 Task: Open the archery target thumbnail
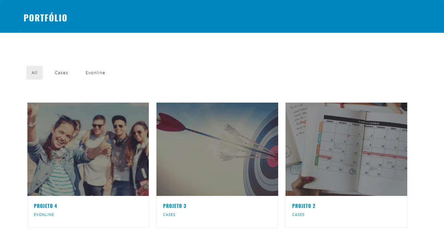tap(217, 149)
